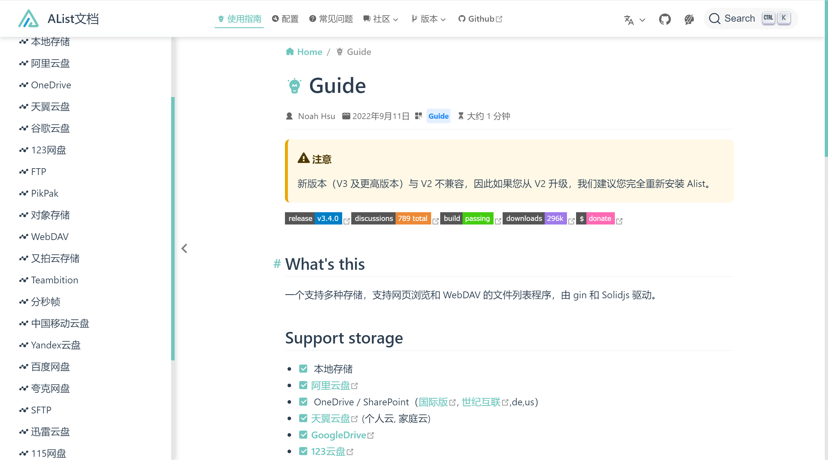
Task: Open the theme appearance palette icon
Action: [x=689, y=19]
